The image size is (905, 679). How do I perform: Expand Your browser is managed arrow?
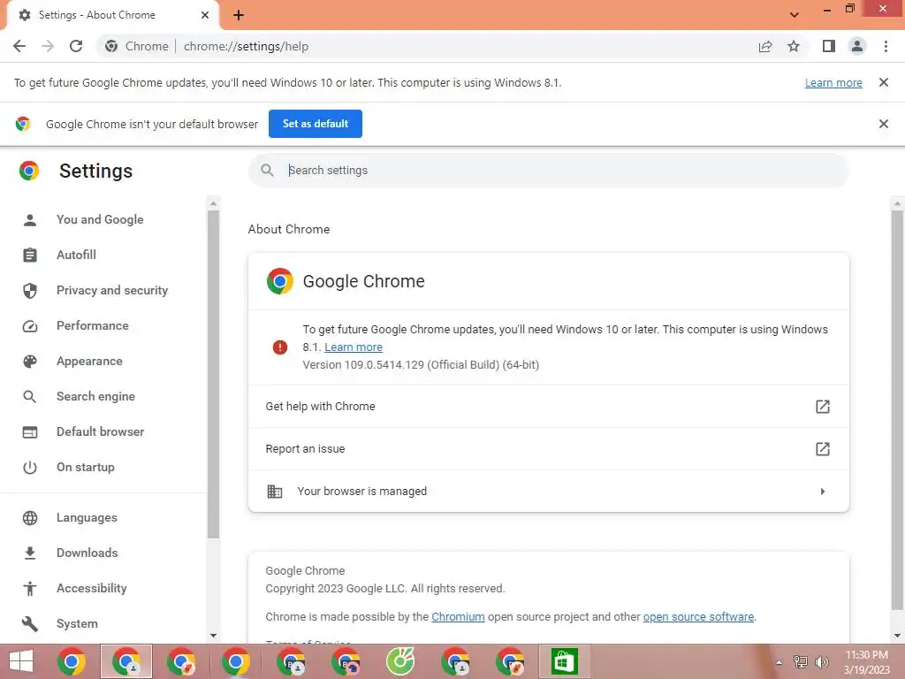[823, 492]
